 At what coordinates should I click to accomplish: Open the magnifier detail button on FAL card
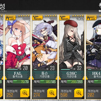pos(25,93)
